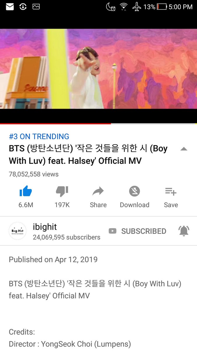The image size is (197, 351).
Task: Open the #3 ON TRENDING link
Action: click(39, 136)
